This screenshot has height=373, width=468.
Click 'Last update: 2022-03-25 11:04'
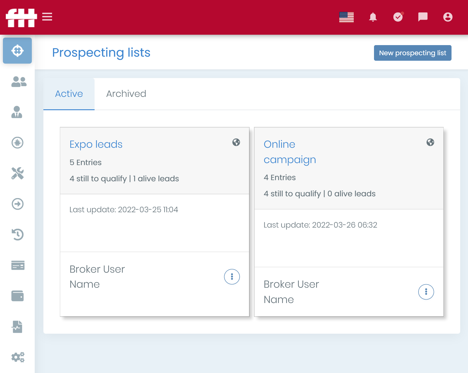pos(124,210)
